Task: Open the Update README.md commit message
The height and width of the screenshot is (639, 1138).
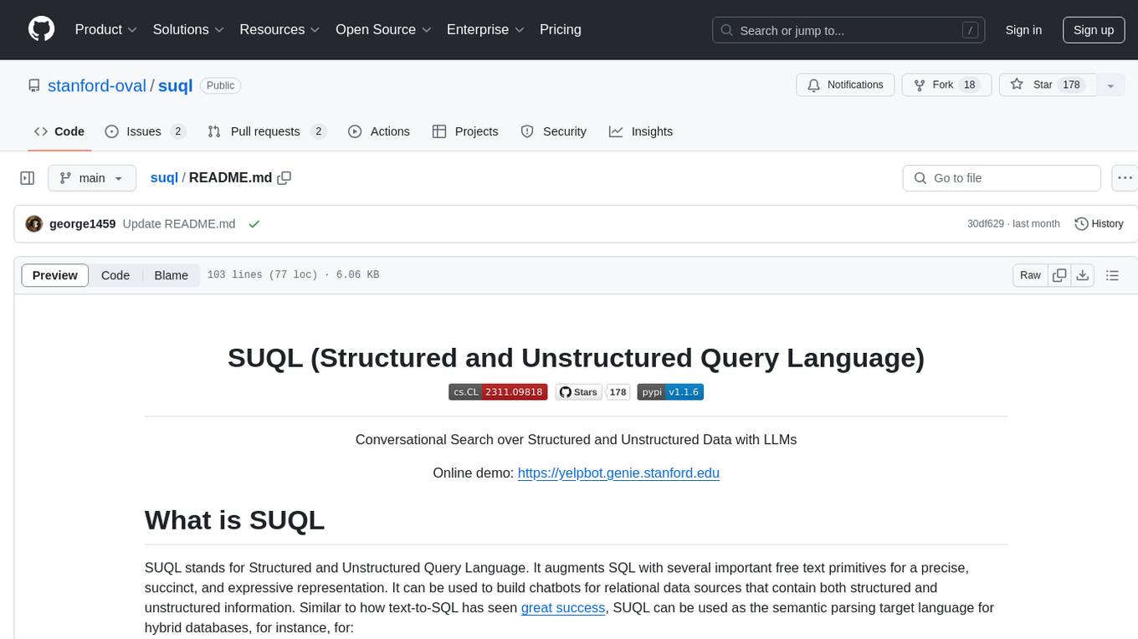Action: click(179, 224)
